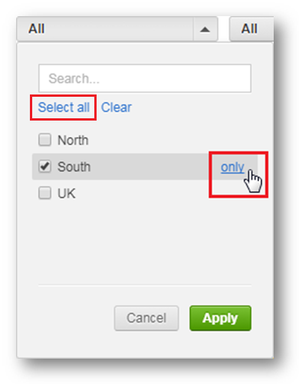This screenshot has width=299, height=384.
Task: Apply the filter selection
Action: [x=220, y=318]
